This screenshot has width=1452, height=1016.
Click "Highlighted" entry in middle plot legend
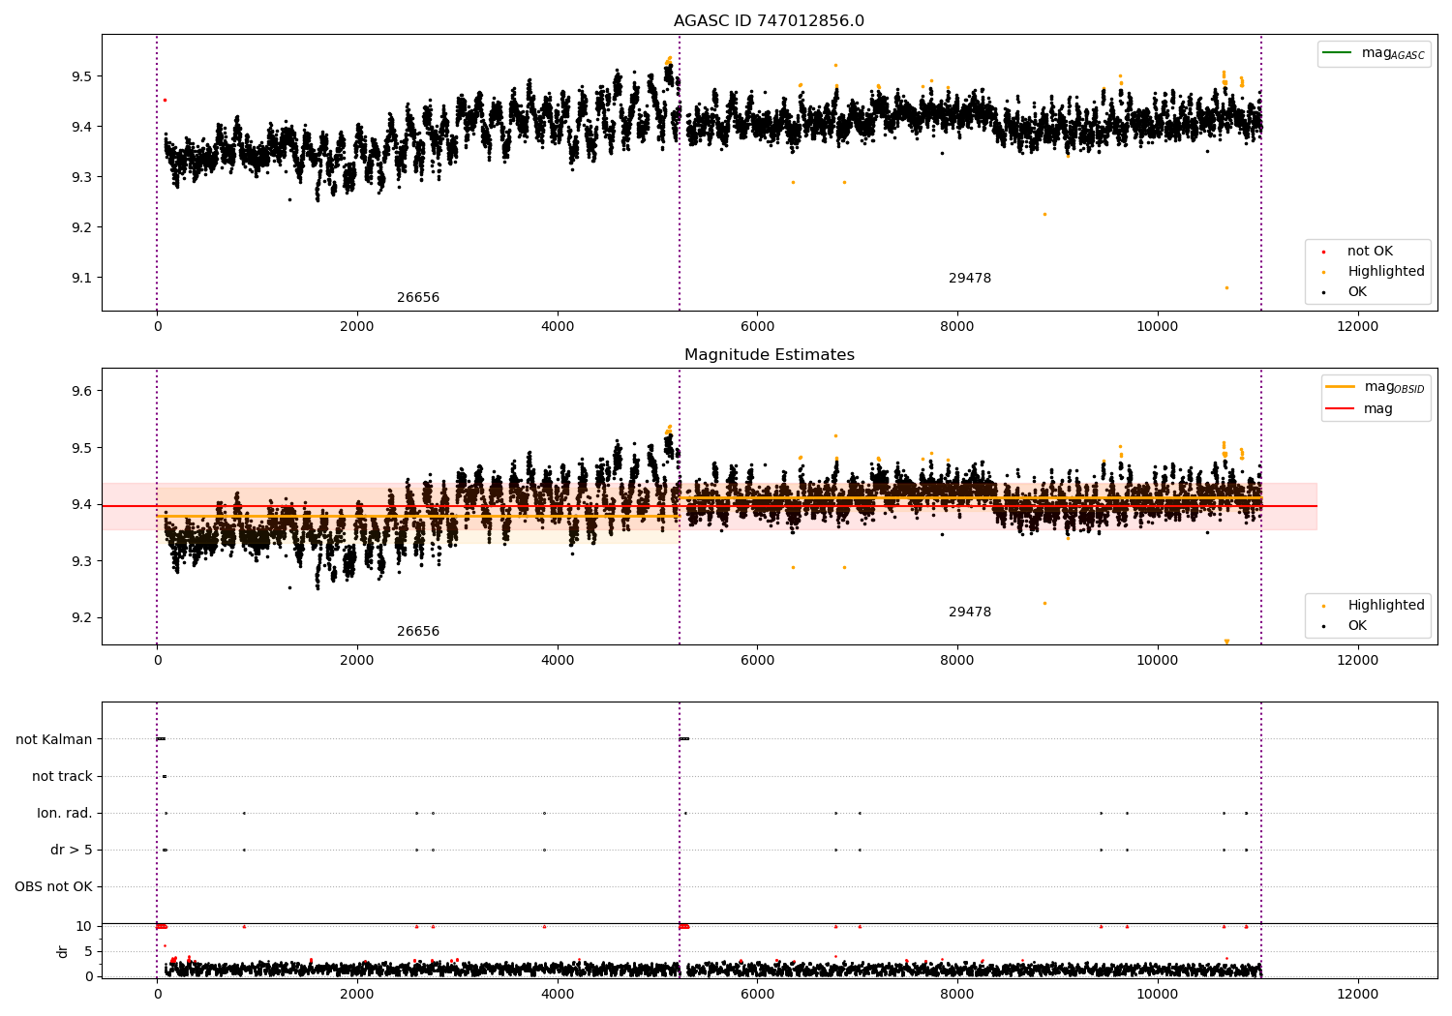point(1386,606)
